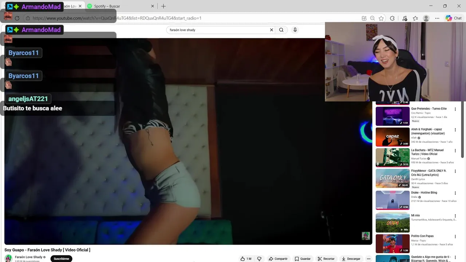Close the Spotify – Buscar tab
466x262 pixels.
[x=153, y=6]
